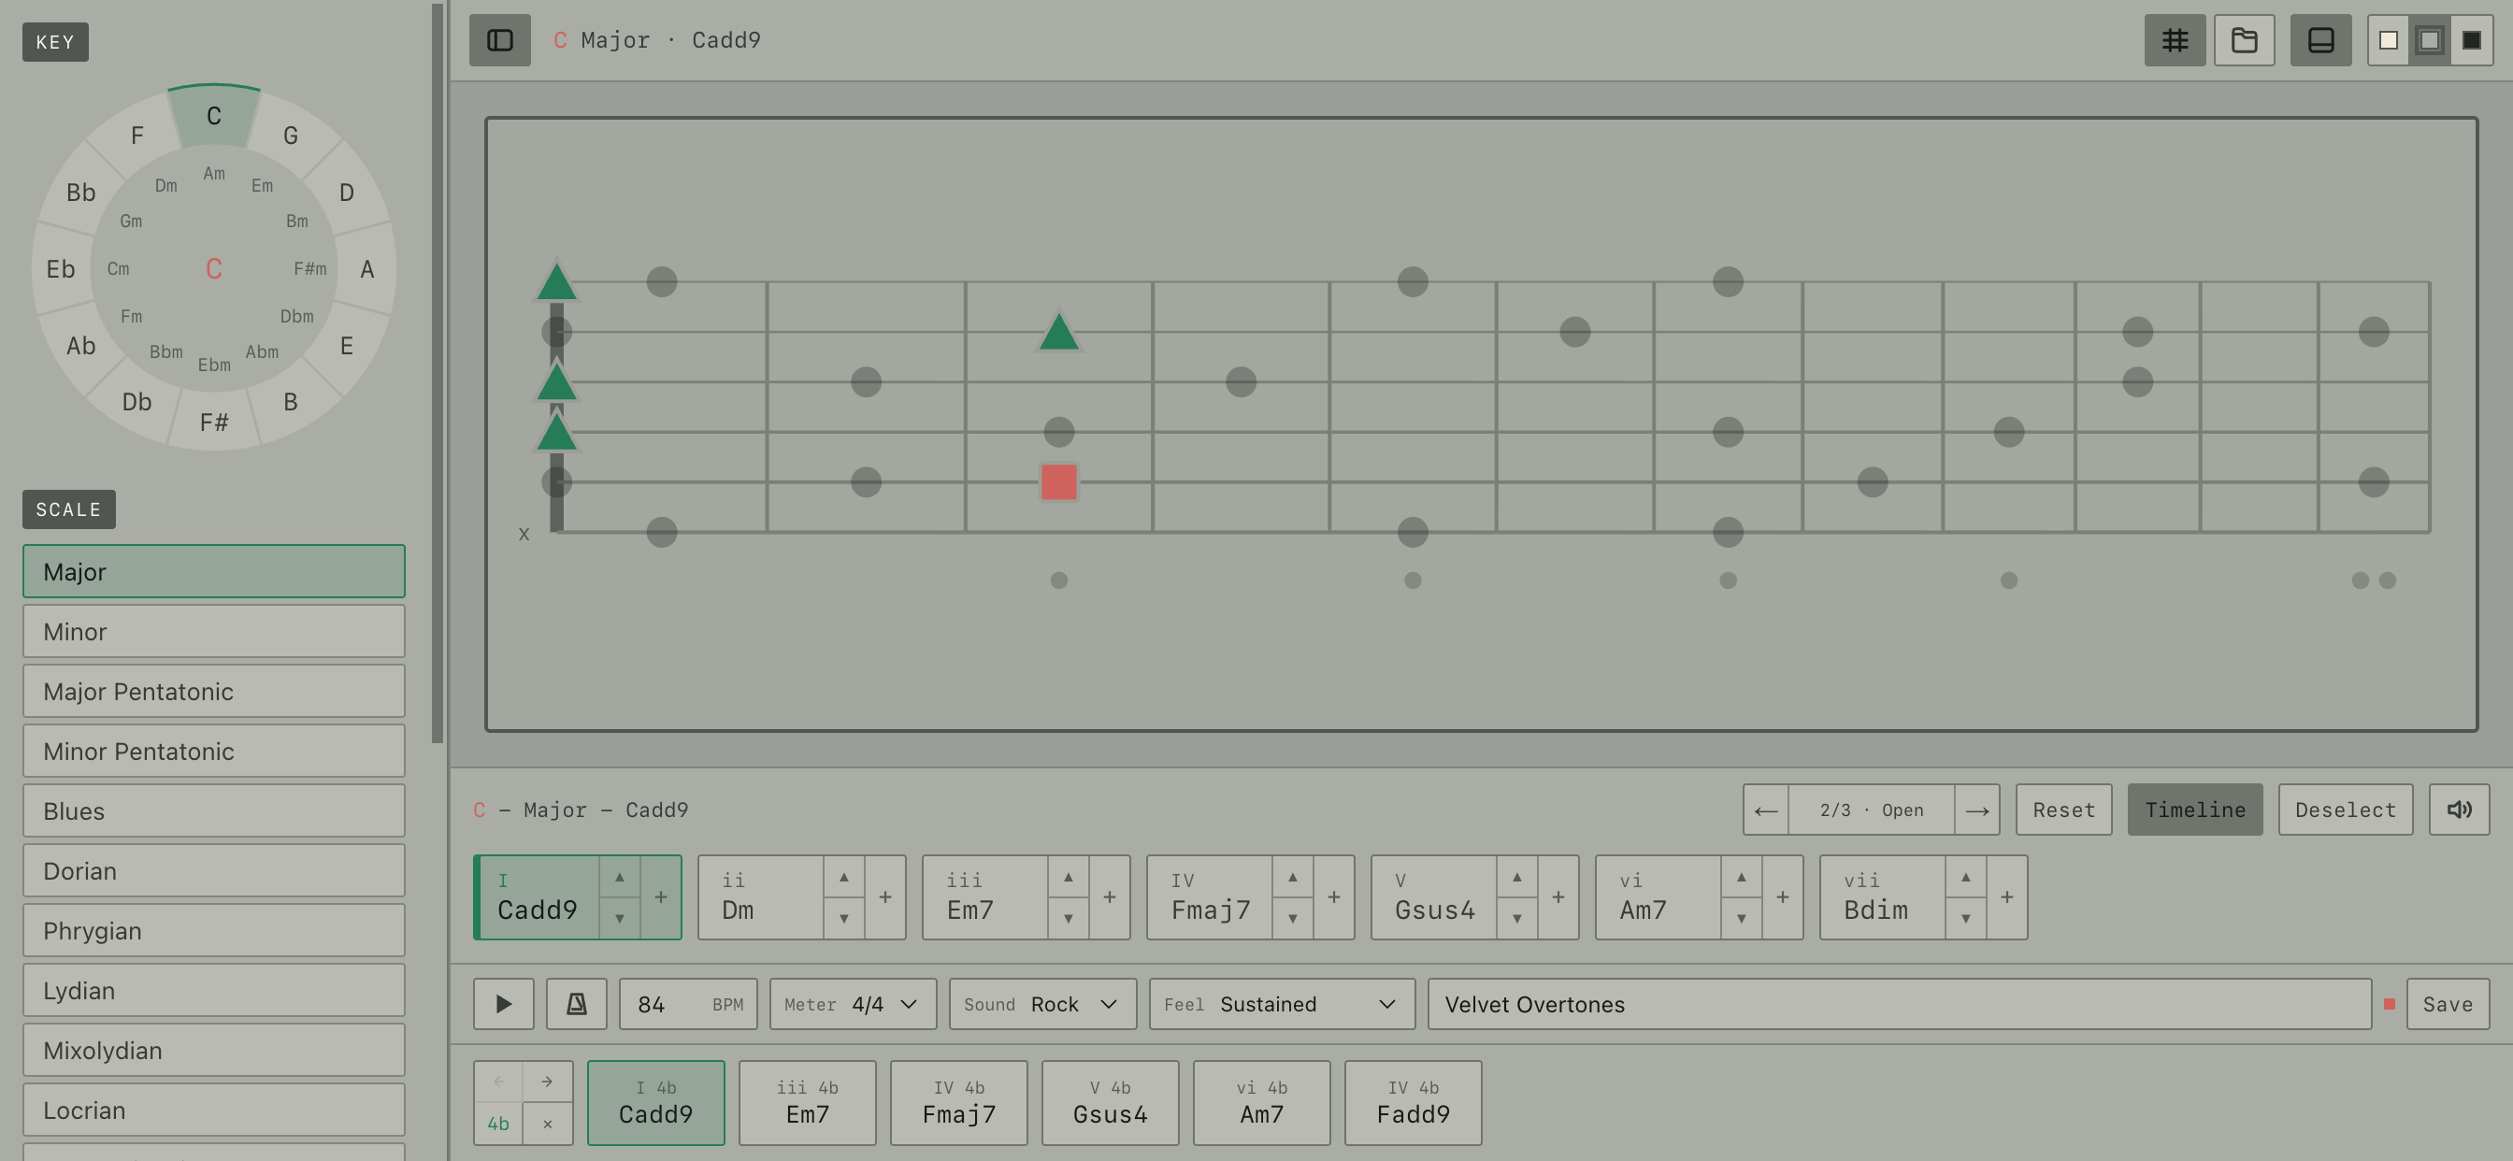
Task: Step Dm chord variant up
Action: 844,877
